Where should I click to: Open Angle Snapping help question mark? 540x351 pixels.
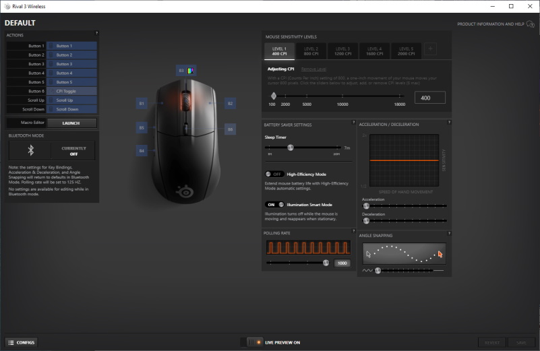coord(449,233)
